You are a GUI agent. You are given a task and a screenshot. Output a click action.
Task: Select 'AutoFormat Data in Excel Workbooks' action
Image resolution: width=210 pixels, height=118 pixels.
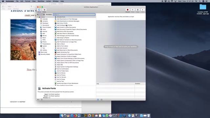(75, 83)
